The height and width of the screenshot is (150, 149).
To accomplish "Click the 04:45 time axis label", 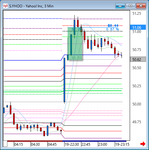I will [x=52, y=144].
